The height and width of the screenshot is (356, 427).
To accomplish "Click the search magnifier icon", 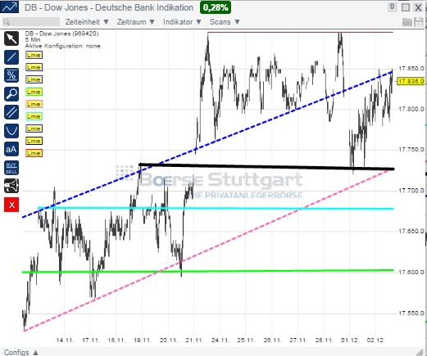I will coord(7,22).
